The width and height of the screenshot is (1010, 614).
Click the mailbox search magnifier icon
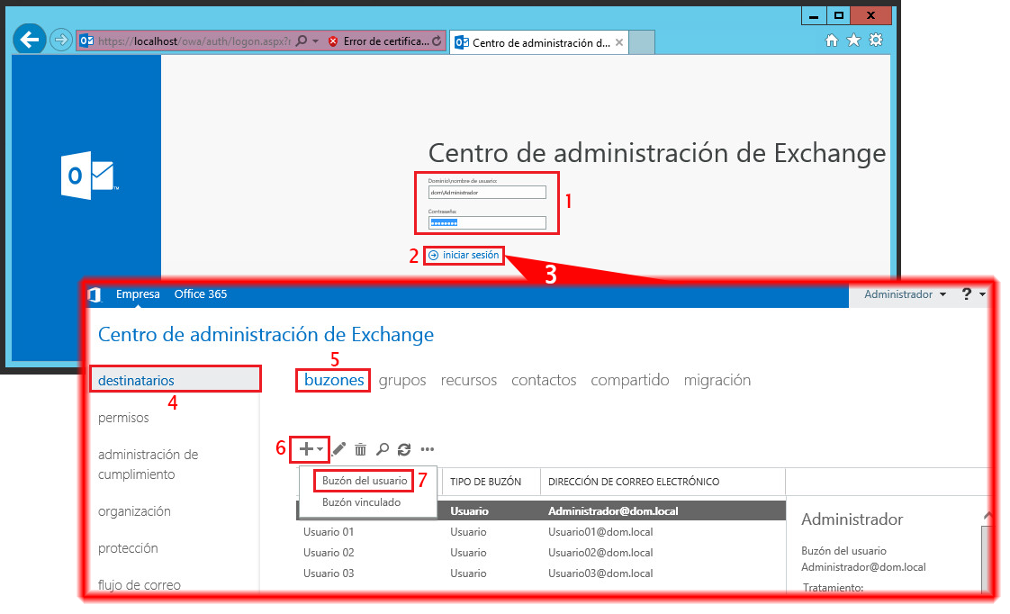point(383,449)
